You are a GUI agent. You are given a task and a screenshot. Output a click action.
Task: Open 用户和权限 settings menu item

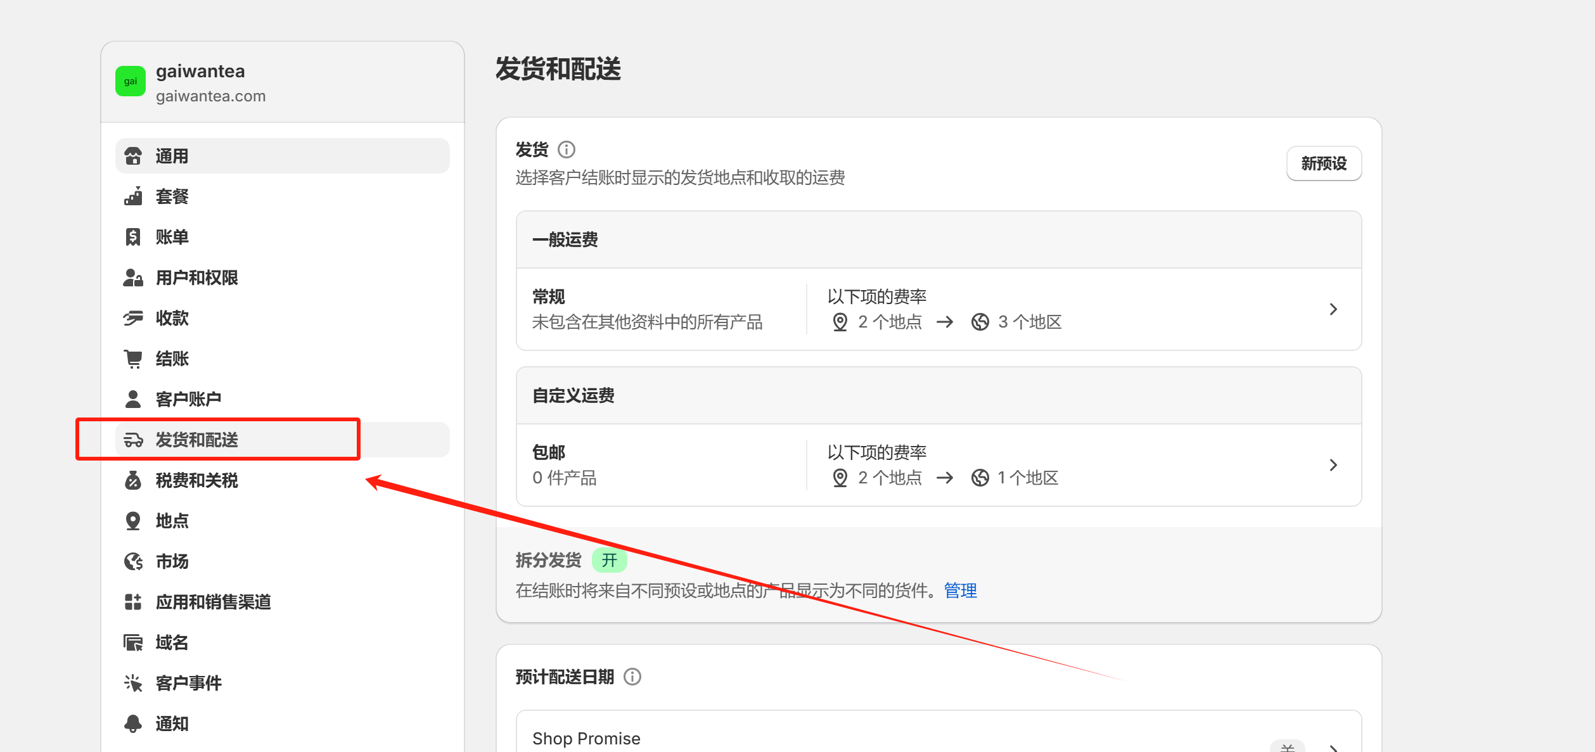[197, 277]
